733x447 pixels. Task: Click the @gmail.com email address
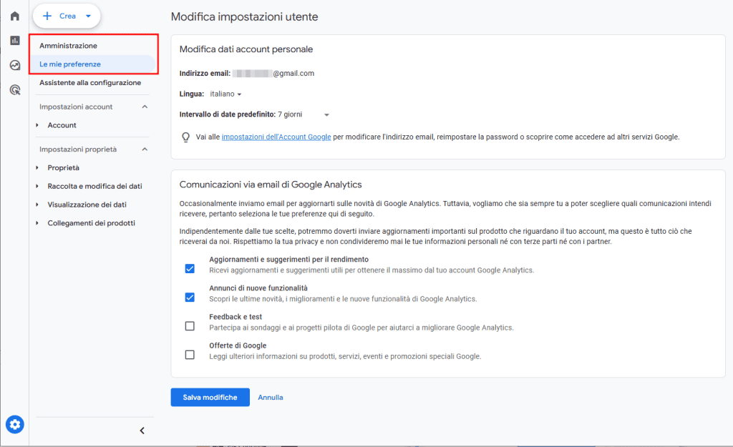click(x=273, y=74)
